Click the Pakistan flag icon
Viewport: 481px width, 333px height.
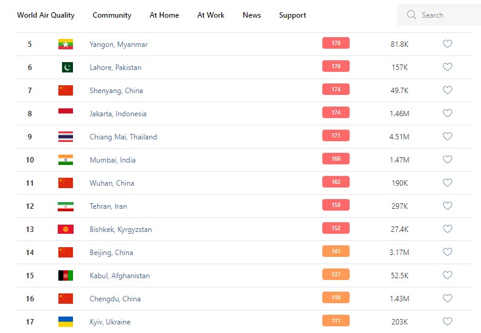click(x=66, y=68)
